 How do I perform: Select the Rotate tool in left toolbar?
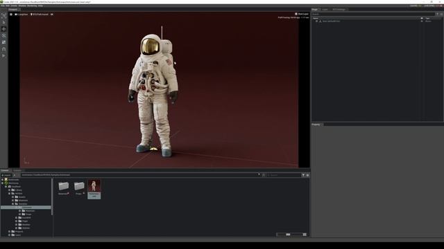point(3,35)
